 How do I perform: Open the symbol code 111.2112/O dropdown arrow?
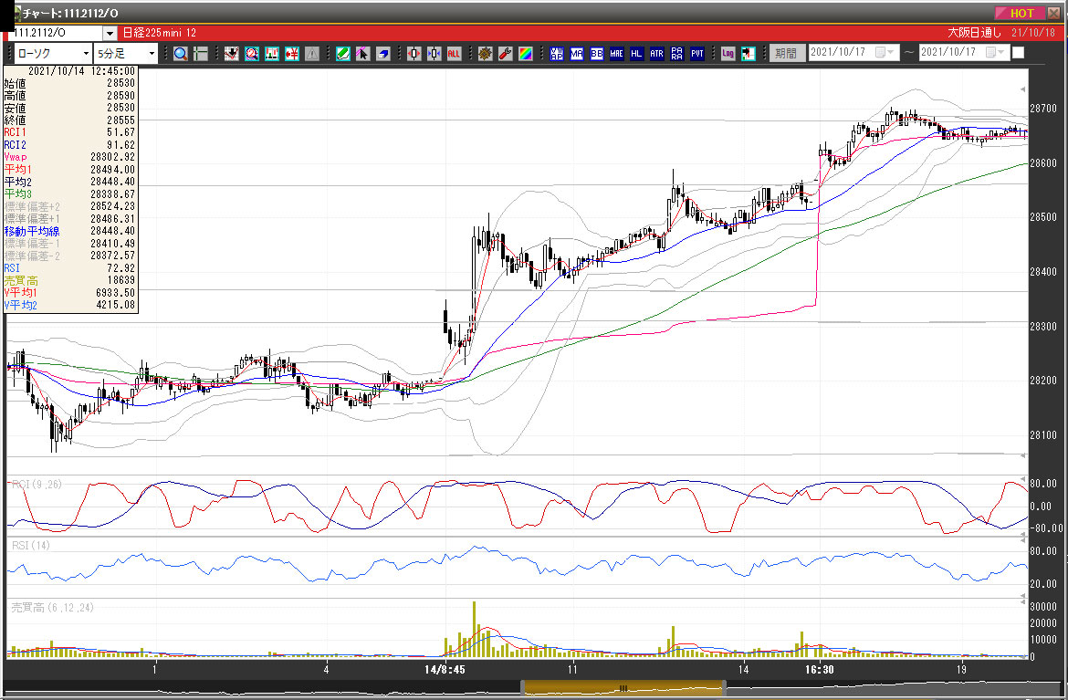pyautogui.click(x=110, y=33)
